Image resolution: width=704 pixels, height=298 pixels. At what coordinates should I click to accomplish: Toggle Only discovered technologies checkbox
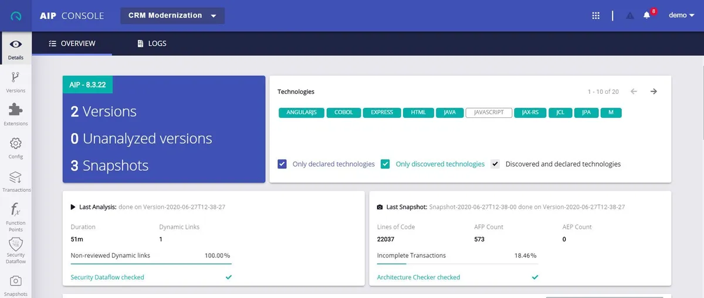pyautogui.click(x=385, y=164)
